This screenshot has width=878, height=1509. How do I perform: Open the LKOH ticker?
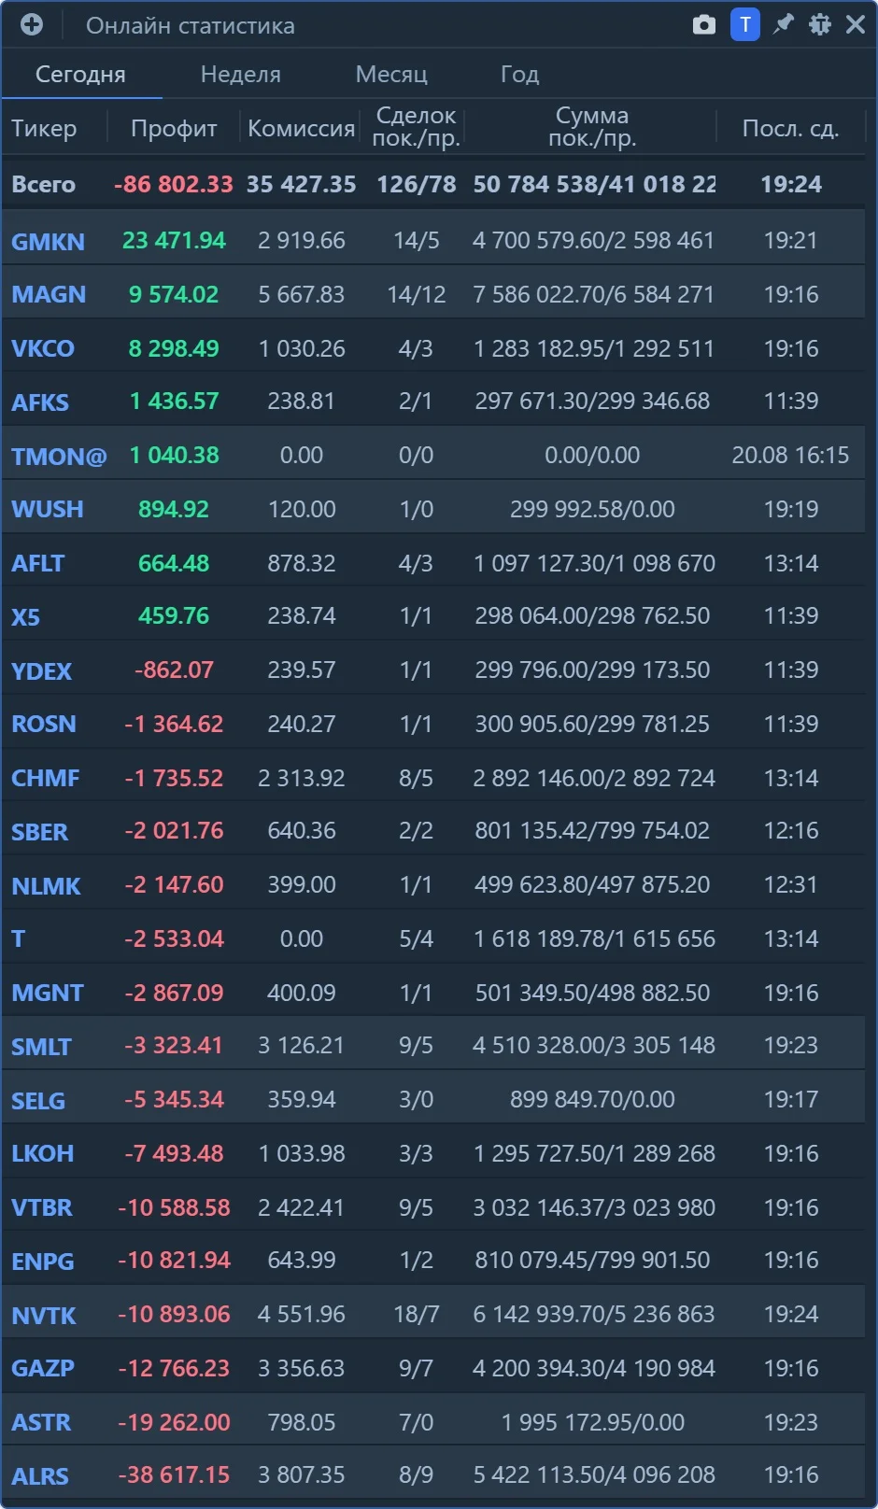(43, 1153)
